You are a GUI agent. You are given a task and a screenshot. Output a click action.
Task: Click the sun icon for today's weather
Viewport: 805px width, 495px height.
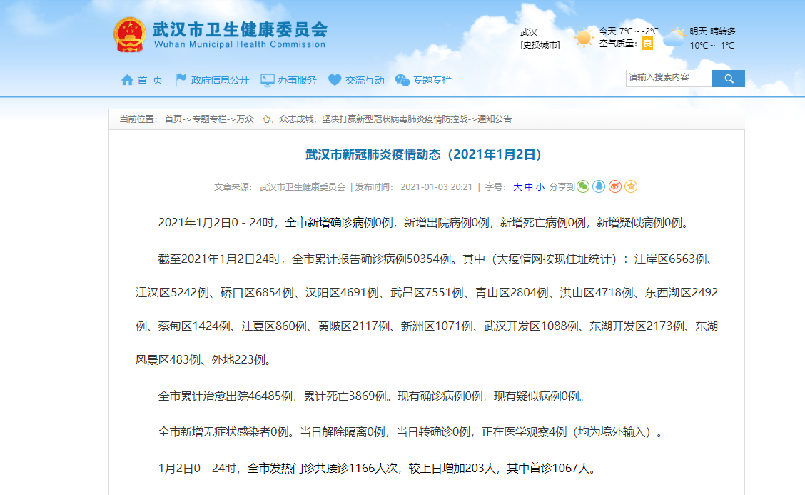tap(584, 36)
